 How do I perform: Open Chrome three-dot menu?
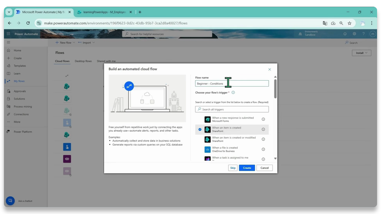point(372,23)
